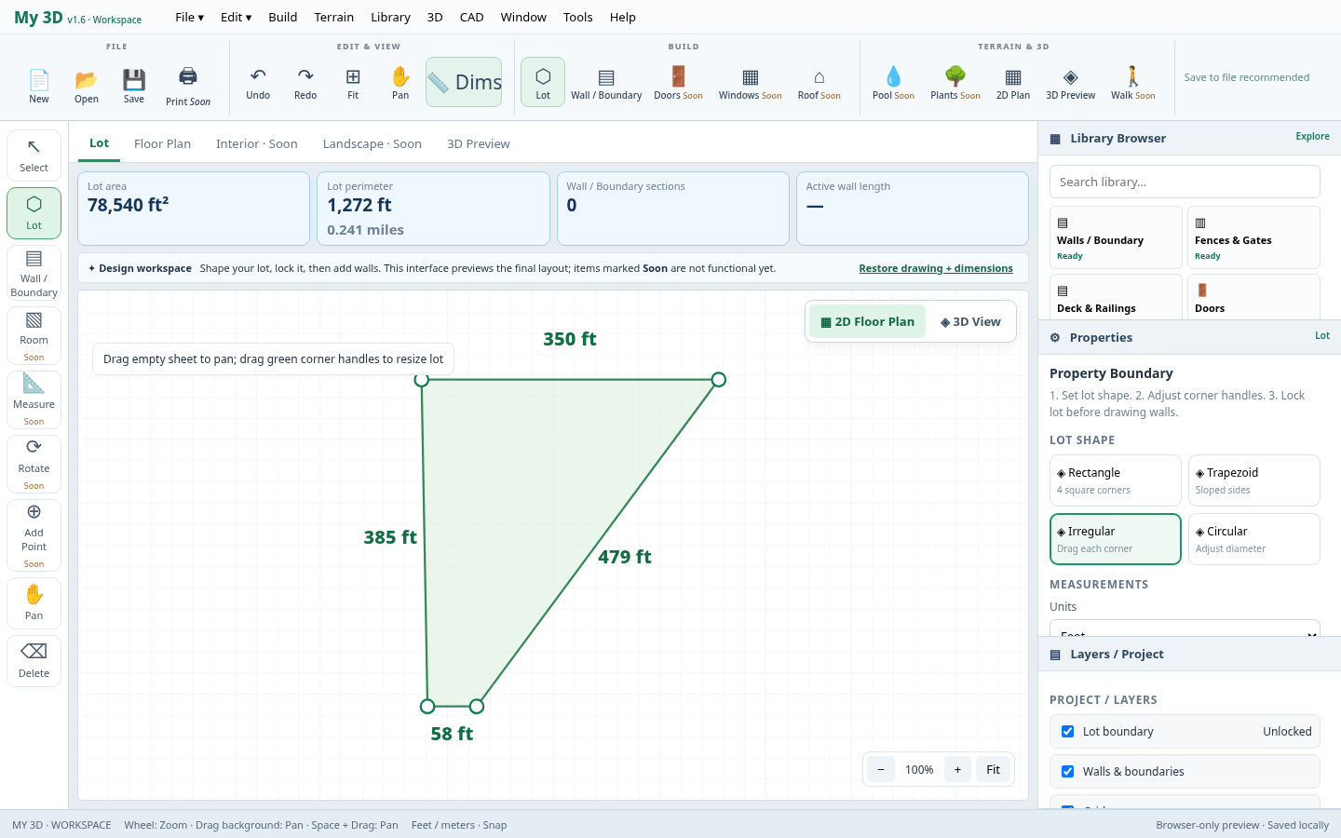This screenshot has width=1341, height=838.
Task: Open the 2D Plan toolbar icon
Action: click(x=1013, y=77)
